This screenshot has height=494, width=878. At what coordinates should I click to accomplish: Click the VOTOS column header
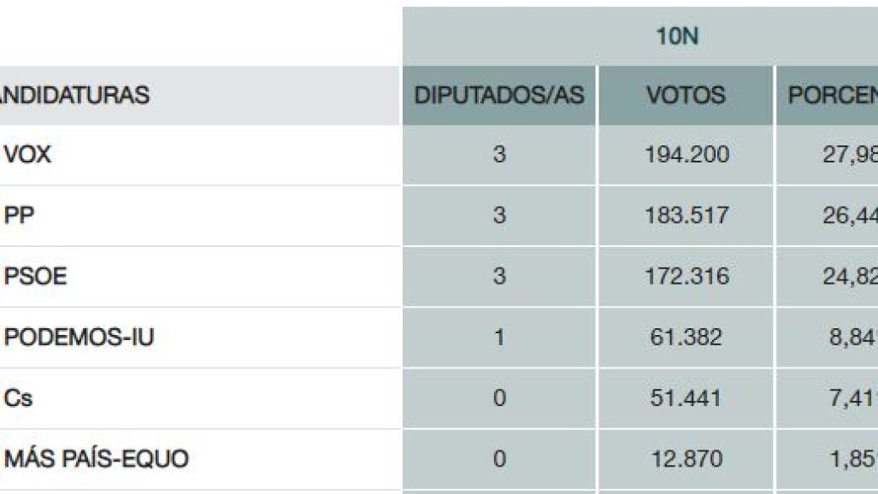(x=686, y=96)
